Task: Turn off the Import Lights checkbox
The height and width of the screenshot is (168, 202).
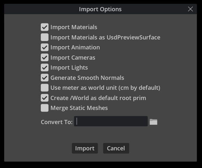Action: 45,67
